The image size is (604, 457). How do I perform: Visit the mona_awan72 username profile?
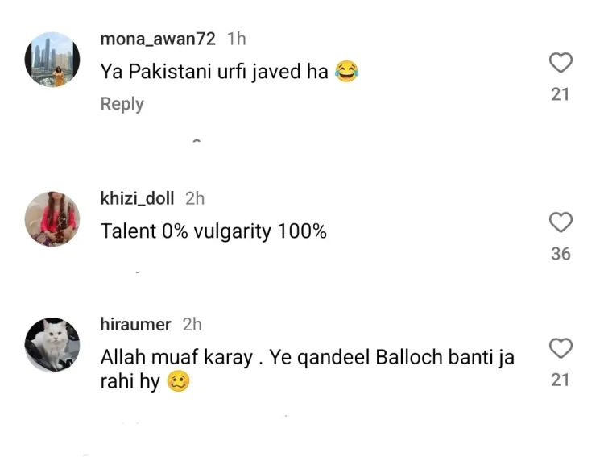click(x=158, y=39)
